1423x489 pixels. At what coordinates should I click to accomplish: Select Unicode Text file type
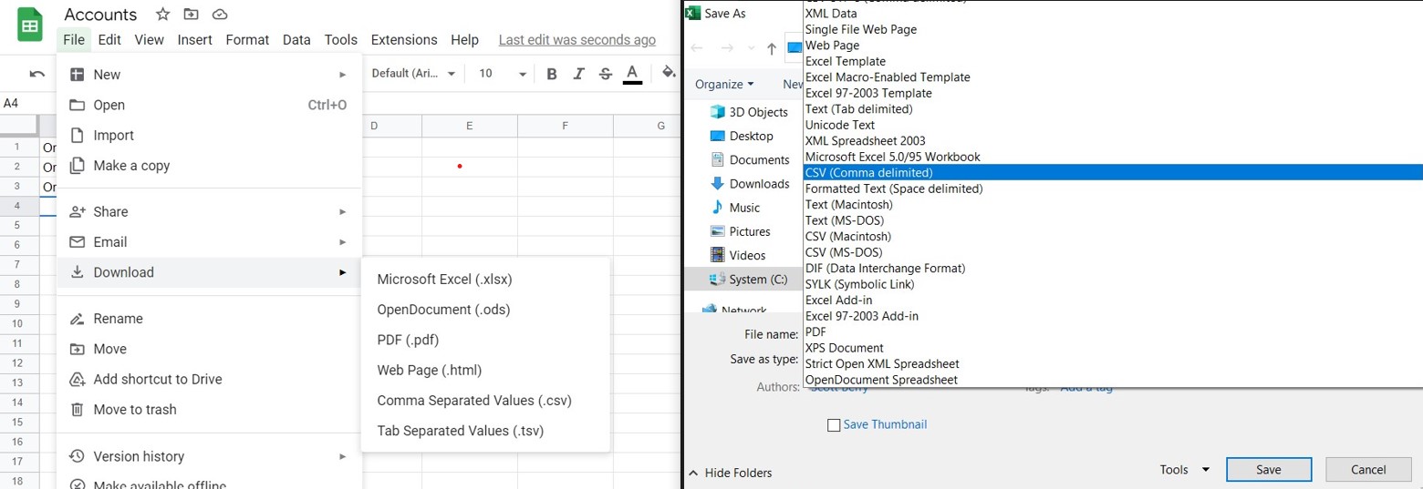pos(1112,125)
